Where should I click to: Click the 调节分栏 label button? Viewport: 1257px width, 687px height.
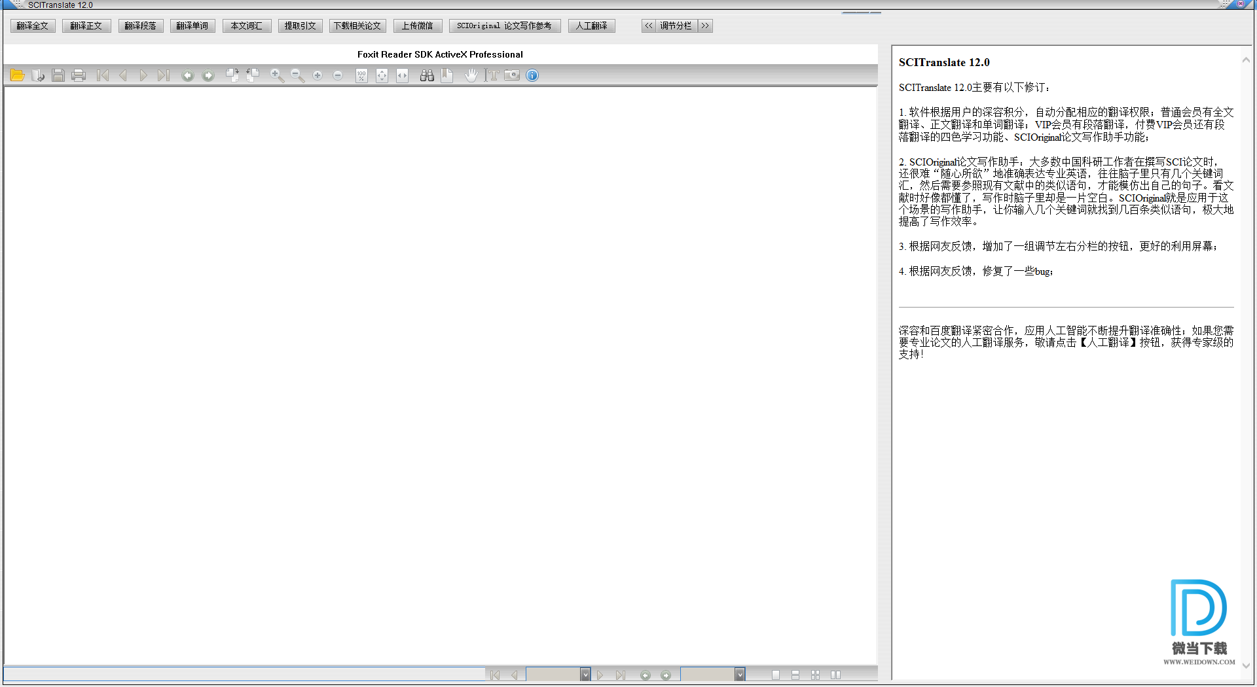click(676, 26)
